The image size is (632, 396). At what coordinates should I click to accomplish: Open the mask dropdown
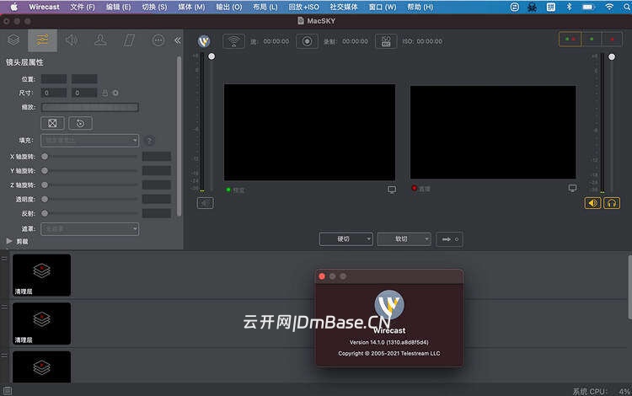pyautogui.click(x=89, y=229)
